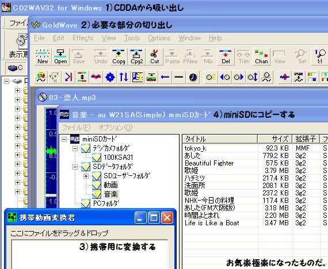The image size is (328, 269).
Task: Select the 音楽 folder in tree
Action: coord(111,194)
